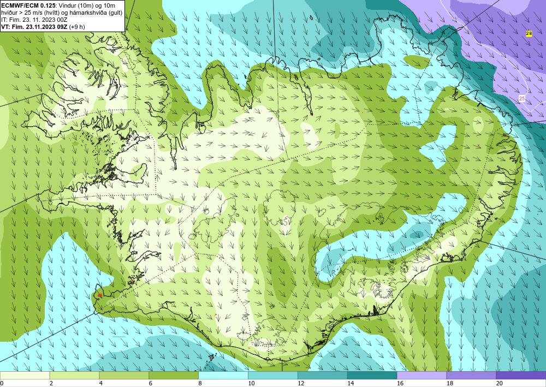Click the 14–16 m/s dark teal legend swatch
The image size is (546, 387).
(x=372, y=376)
